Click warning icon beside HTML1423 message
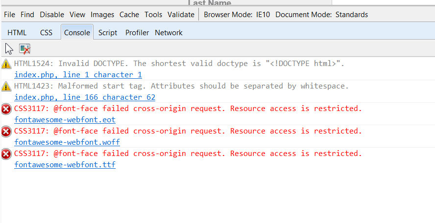The height and width of the screenshot is (223, 435). point(6,87)
